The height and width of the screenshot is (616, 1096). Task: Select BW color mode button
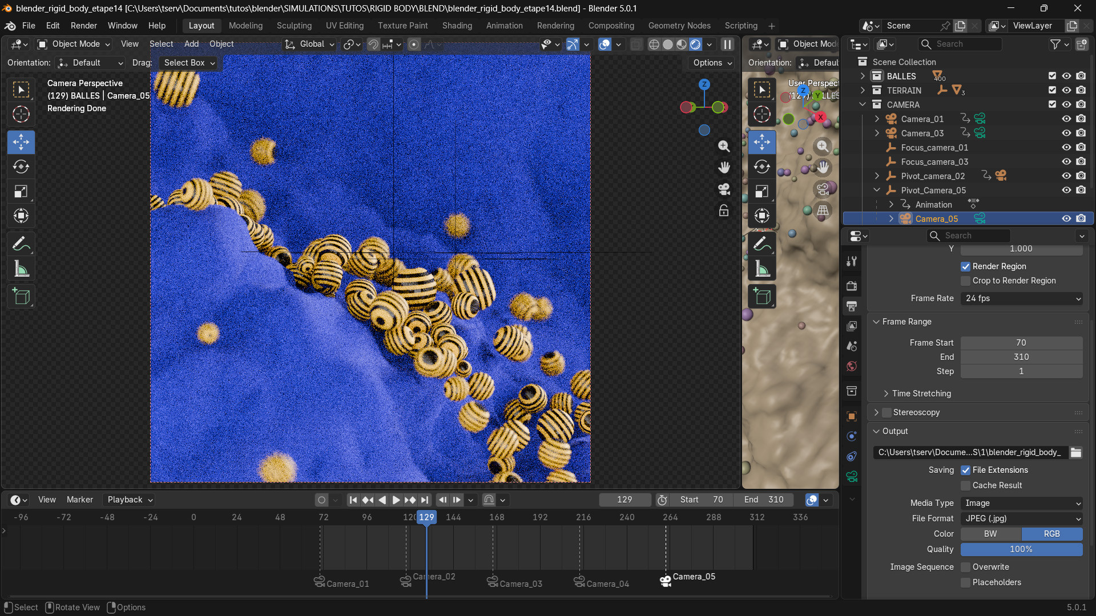[990, 534]
